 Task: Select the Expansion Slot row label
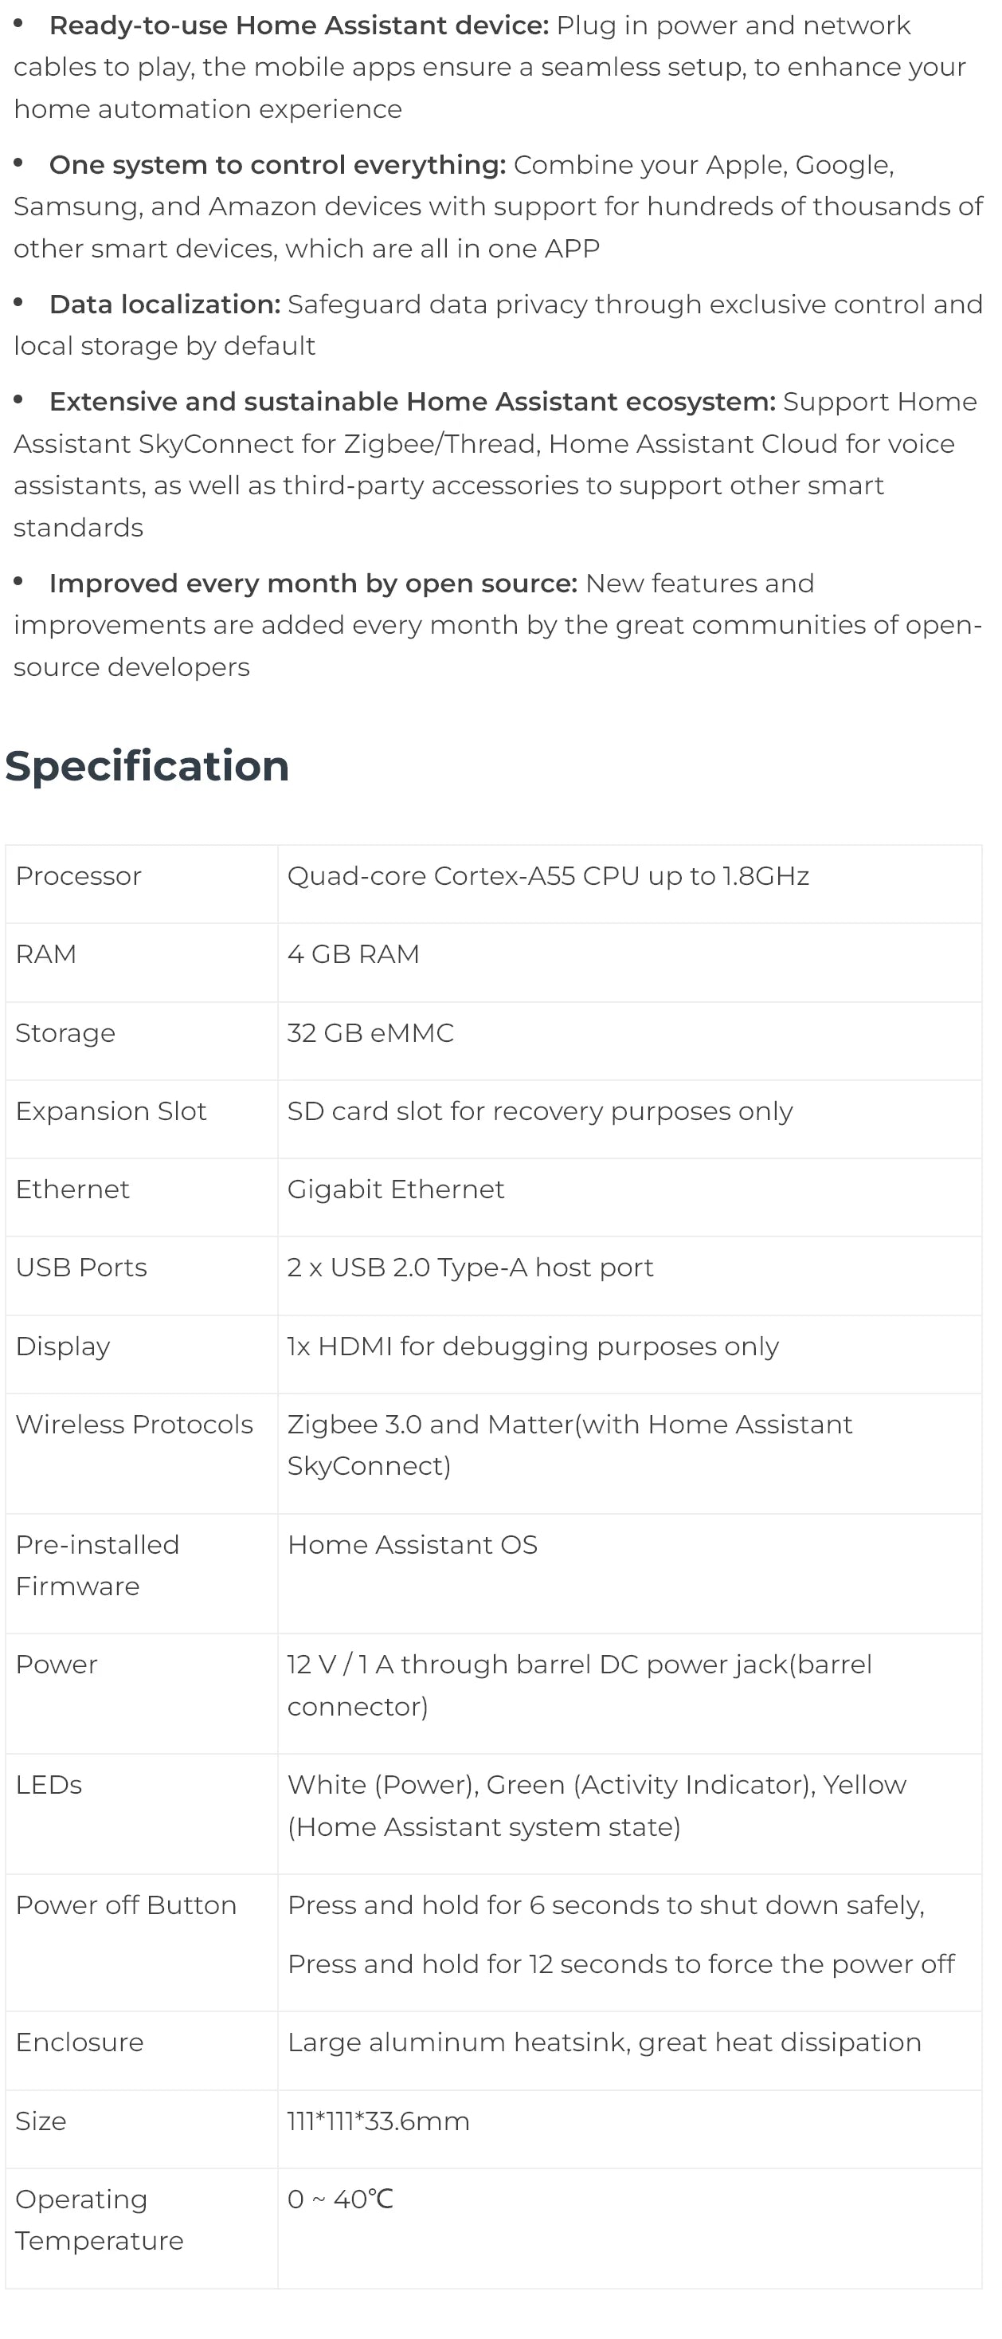click(x=111, y=1111)
